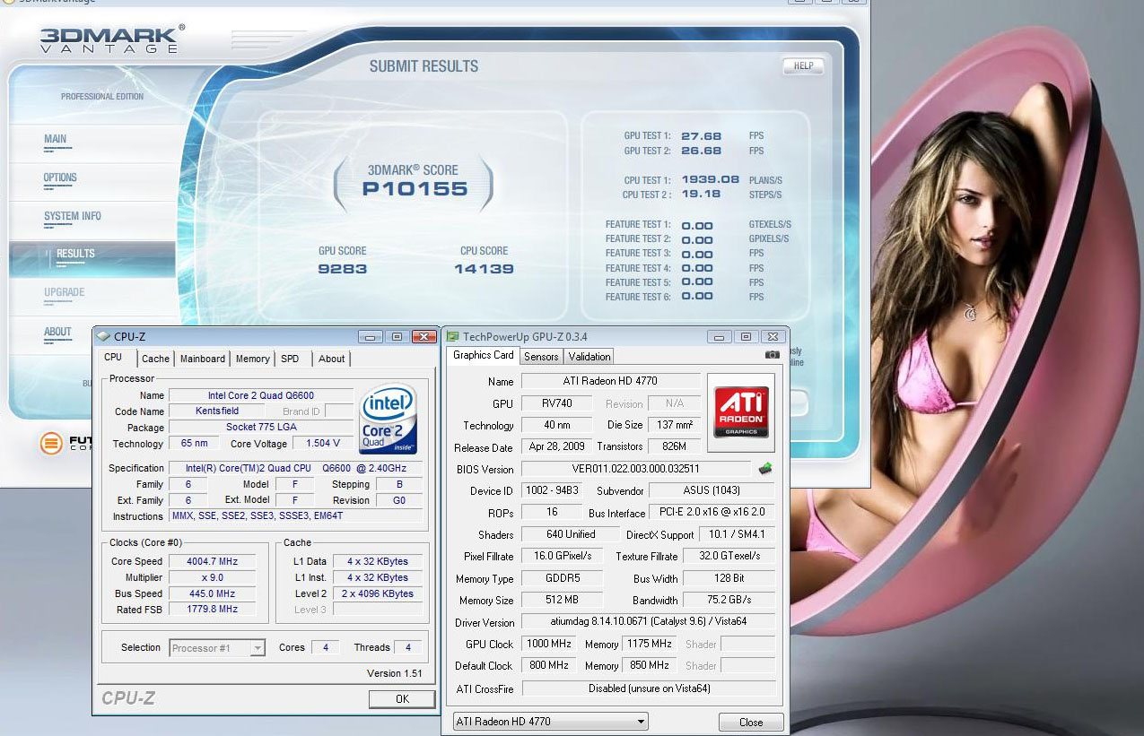Minimize the GPU-Z window
This screenshot has height=736, width=1144.
point(720,337)
